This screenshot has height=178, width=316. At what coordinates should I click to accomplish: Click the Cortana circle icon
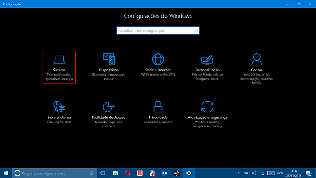tap(18, 173)
